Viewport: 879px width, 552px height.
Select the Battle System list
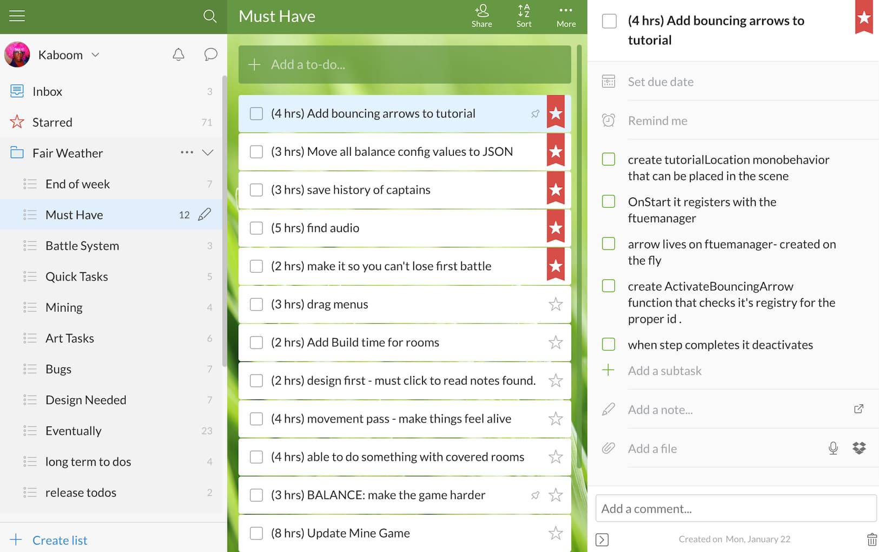(x=82, y=246)
